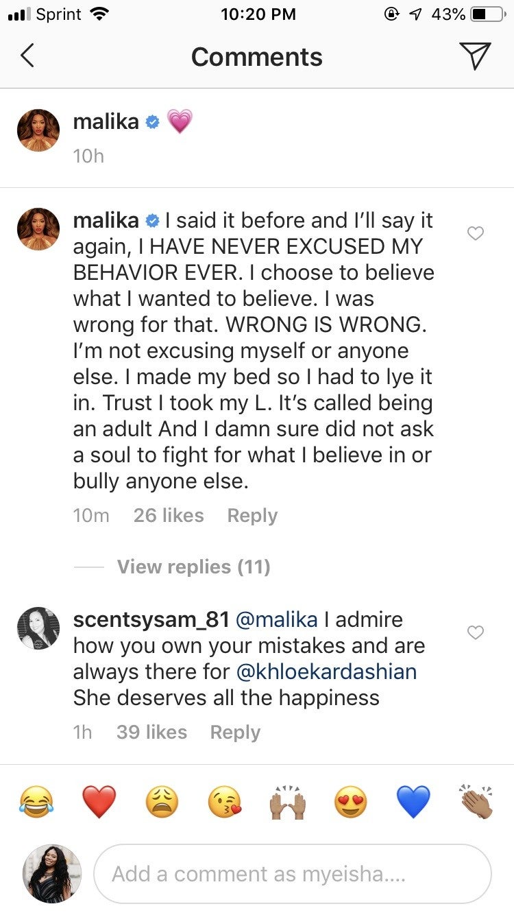Tap the Add a comment field
This screenshot has width=514, height=915.
(x=292, y=874)
